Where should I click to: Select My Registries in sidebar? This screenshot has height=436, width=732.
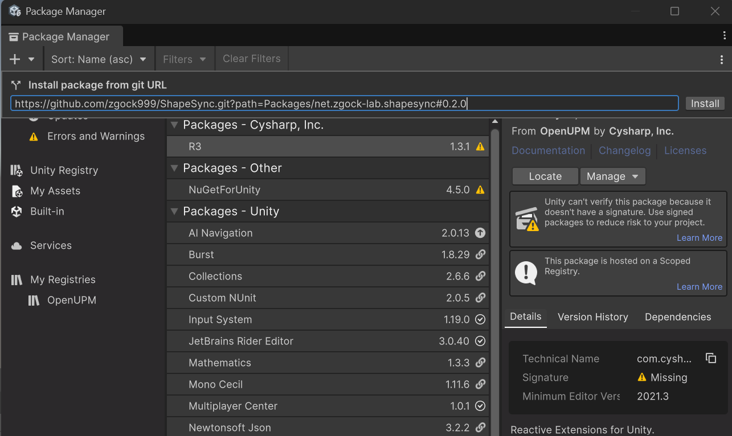tap(63, 279)
